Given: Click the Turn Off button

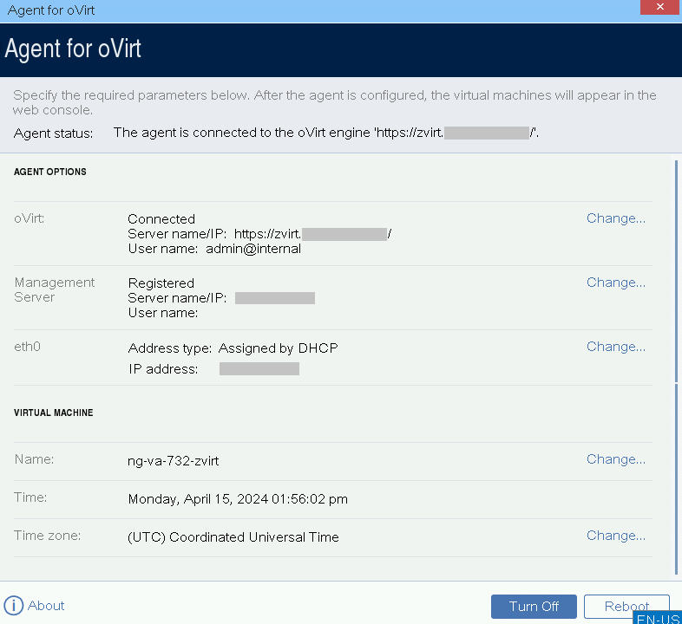Looking at the screenshot, I should 534,606.
